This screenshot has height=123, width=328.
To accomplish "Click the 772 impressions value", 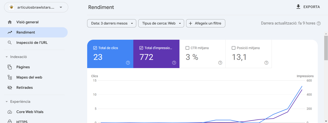I will click(x=146, y=57).
